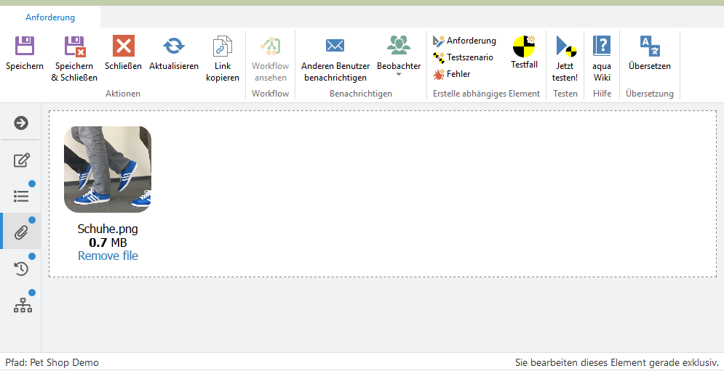The image size is (724, 371).
Task: Click the Testfall icon
Action: (524, 47)
